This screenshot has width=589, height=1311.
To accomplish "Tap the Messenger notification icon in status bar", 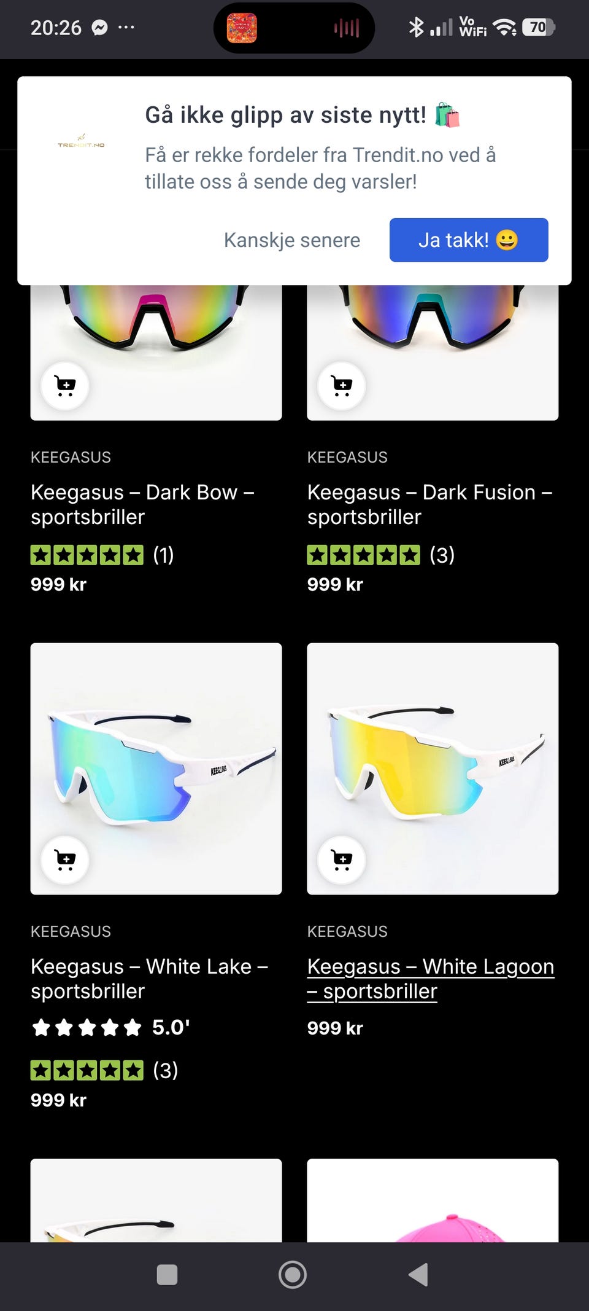I will [x=99, y=28].
